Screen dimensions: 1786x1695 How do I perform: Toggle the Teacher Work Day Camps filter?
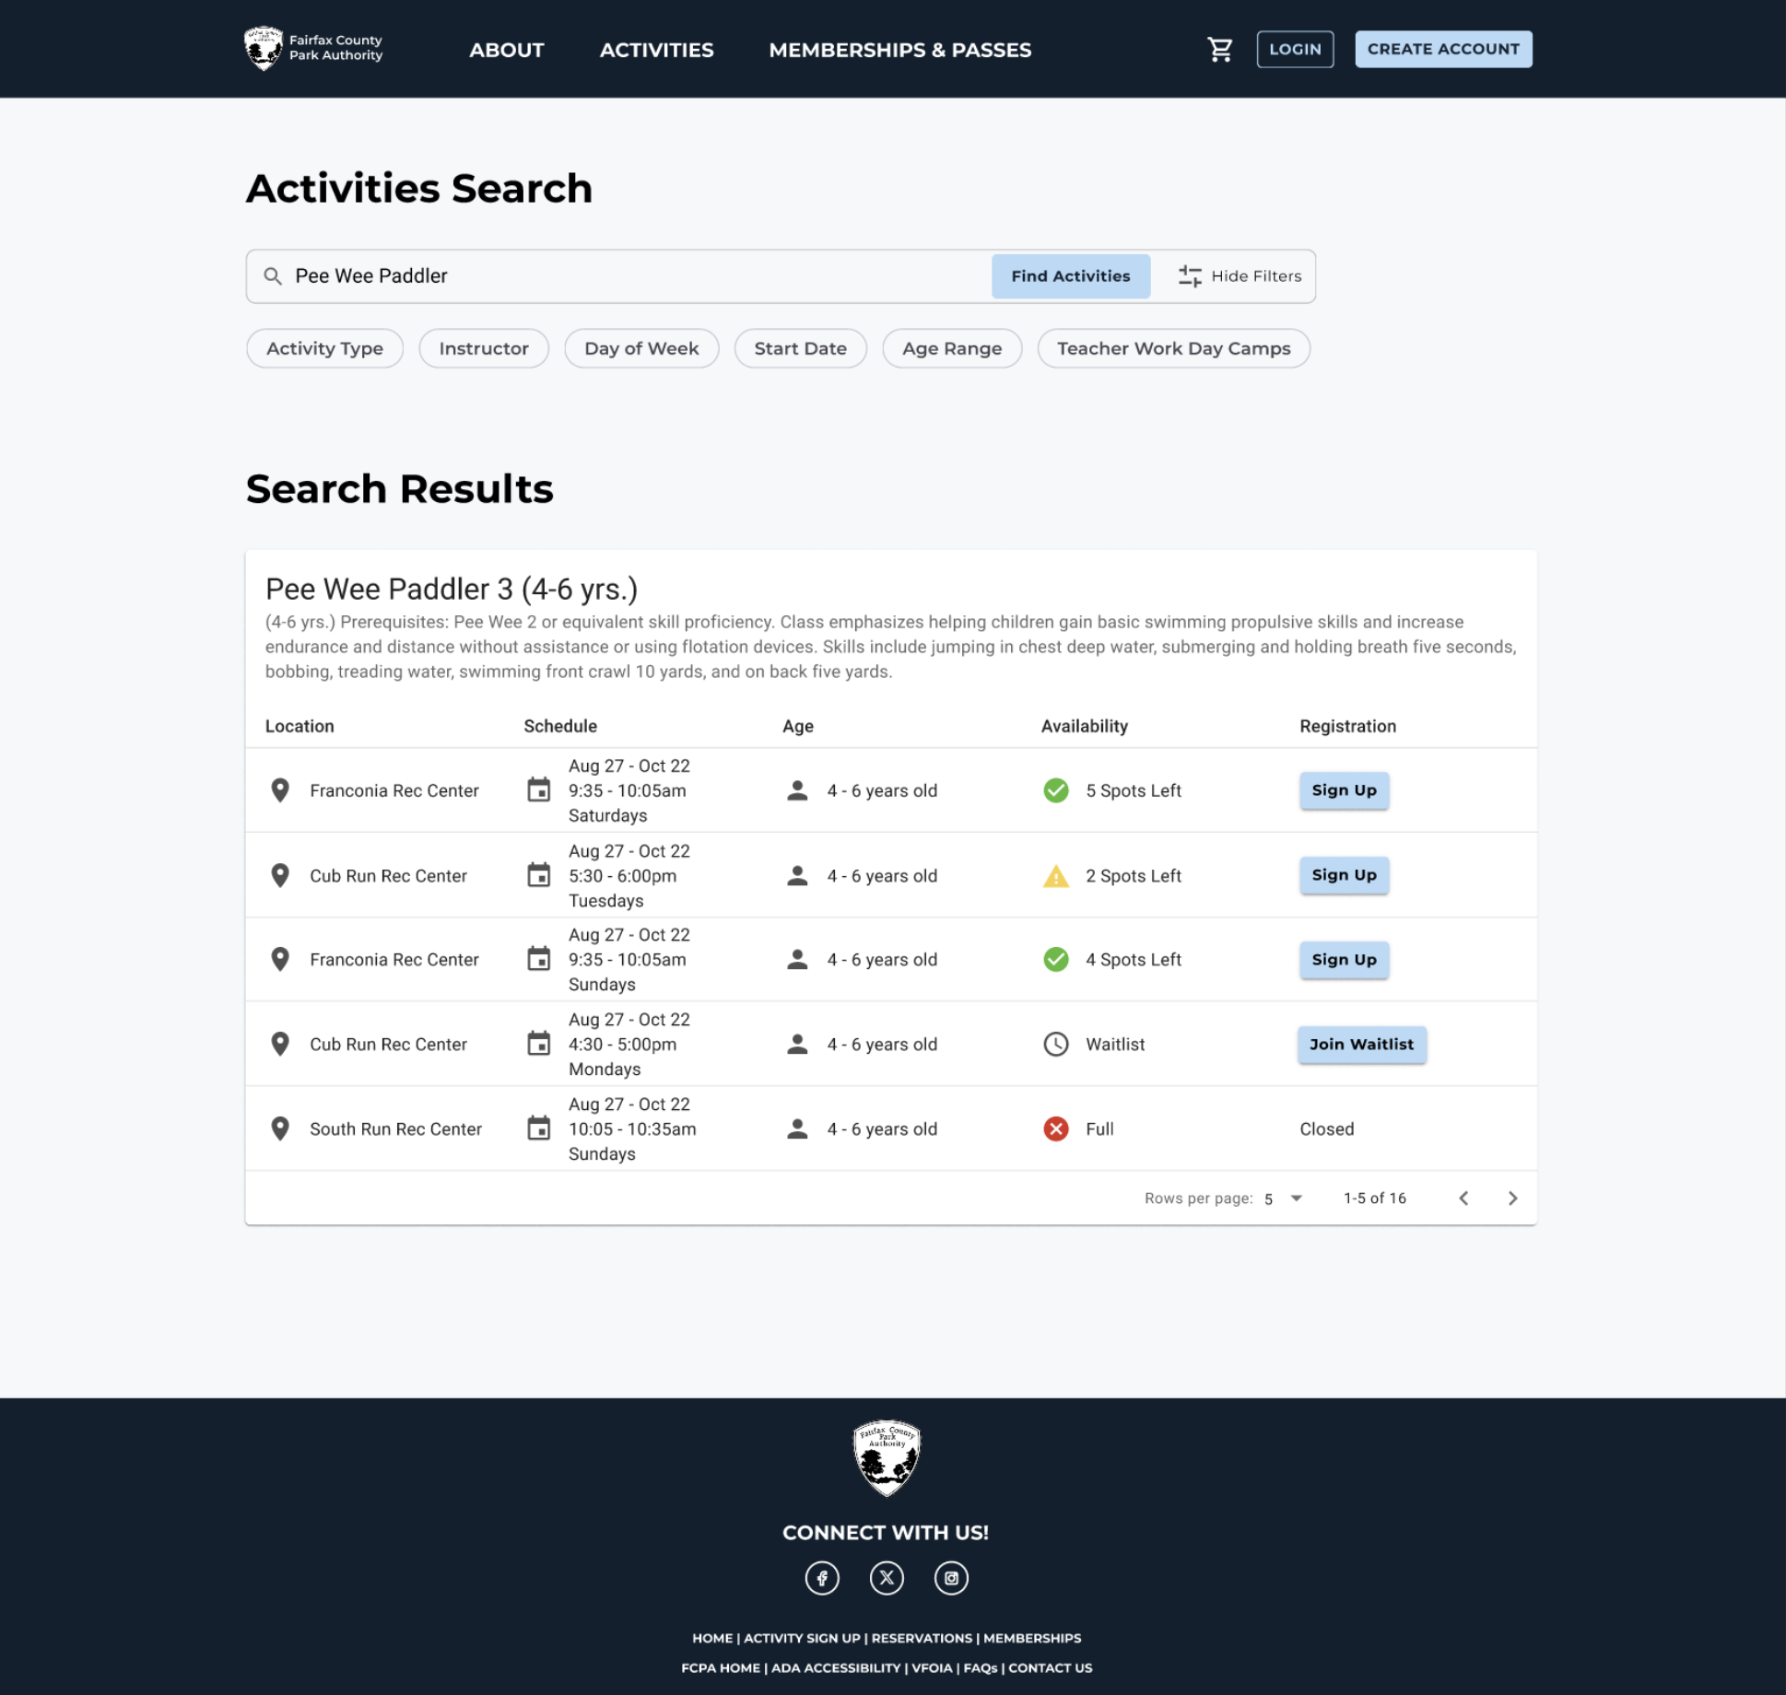coord(1173,349)
